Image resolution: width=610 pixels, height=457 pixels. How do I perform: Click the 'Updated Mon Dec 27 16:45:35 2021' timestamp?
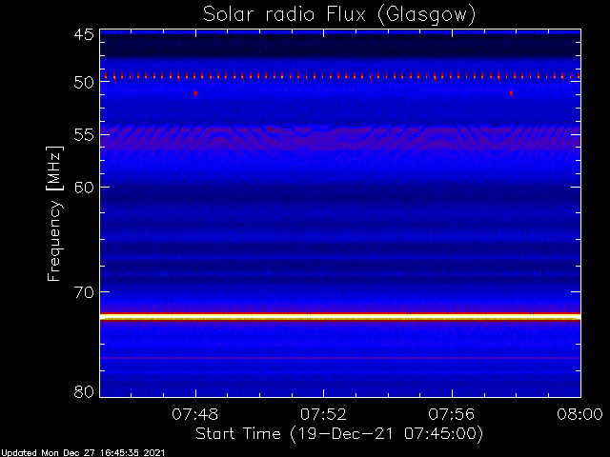83,453
